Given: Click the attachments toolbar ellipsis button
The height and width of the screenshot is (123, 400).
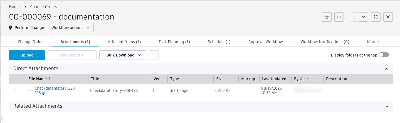Looking at the screenshot, I should click(x=154, y=55).
